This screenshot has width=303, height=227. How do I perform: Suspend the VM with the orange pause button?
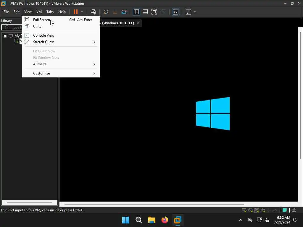point(75,12)
